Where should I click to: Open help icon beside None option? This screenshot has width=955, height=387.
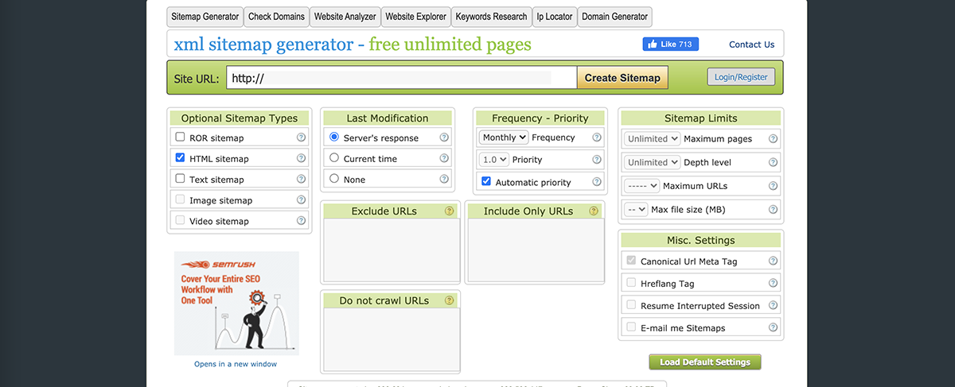444,179
